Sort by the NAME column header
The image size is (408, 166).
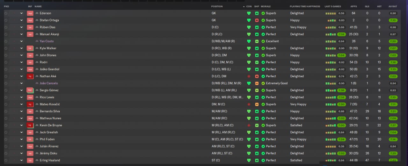(38, 6)
